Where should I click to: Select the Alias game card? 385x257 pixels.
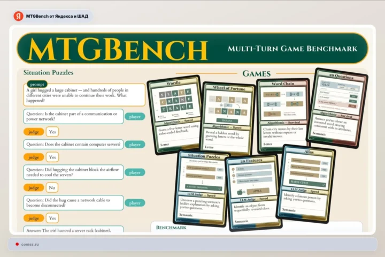click(305, 184)
